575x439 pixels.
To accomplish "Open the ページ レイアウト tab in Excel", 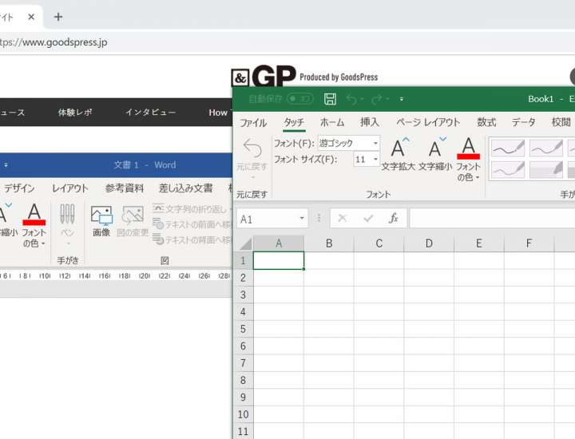I will click(x=428, y=122).
